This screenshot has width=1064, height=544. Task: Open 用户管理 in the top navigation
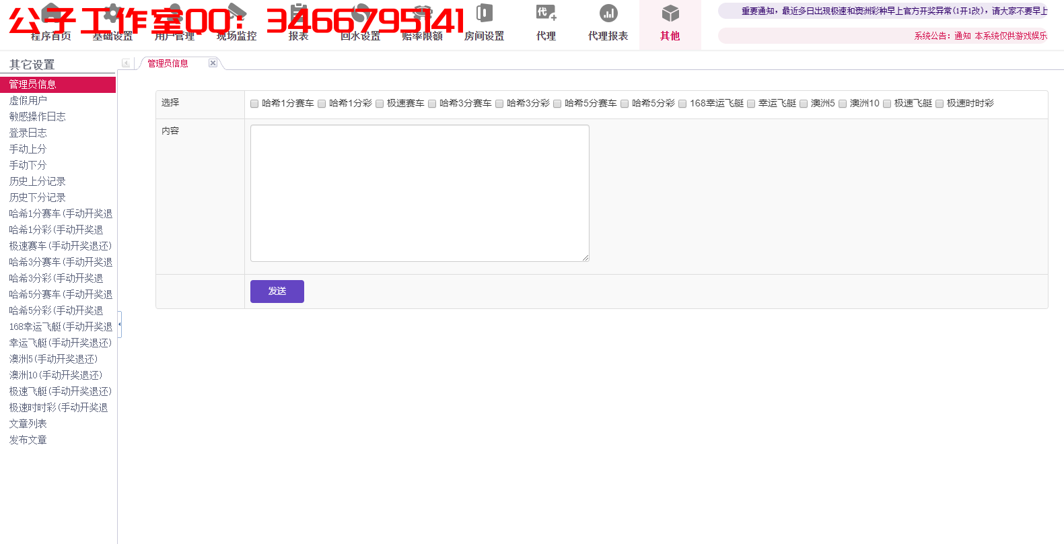[174, 36]
